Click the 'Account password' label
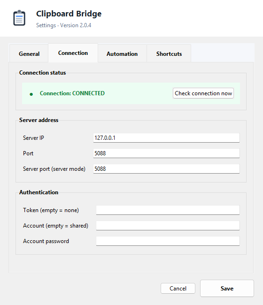Screen dimensions: 263x305 [x=46, y=241]
